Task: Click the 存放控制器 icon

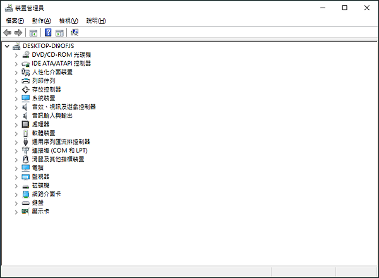Action: [26, 90]
